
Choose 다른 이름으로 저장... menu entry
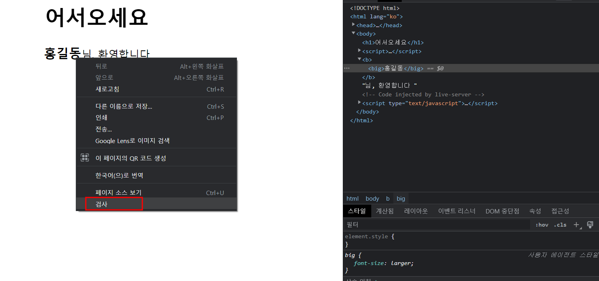tap(157, 106)
